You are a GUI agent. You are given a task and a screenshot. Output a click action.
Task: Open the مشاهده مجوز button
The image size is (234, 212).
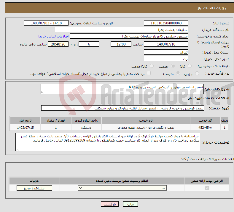tap(34, 188)
